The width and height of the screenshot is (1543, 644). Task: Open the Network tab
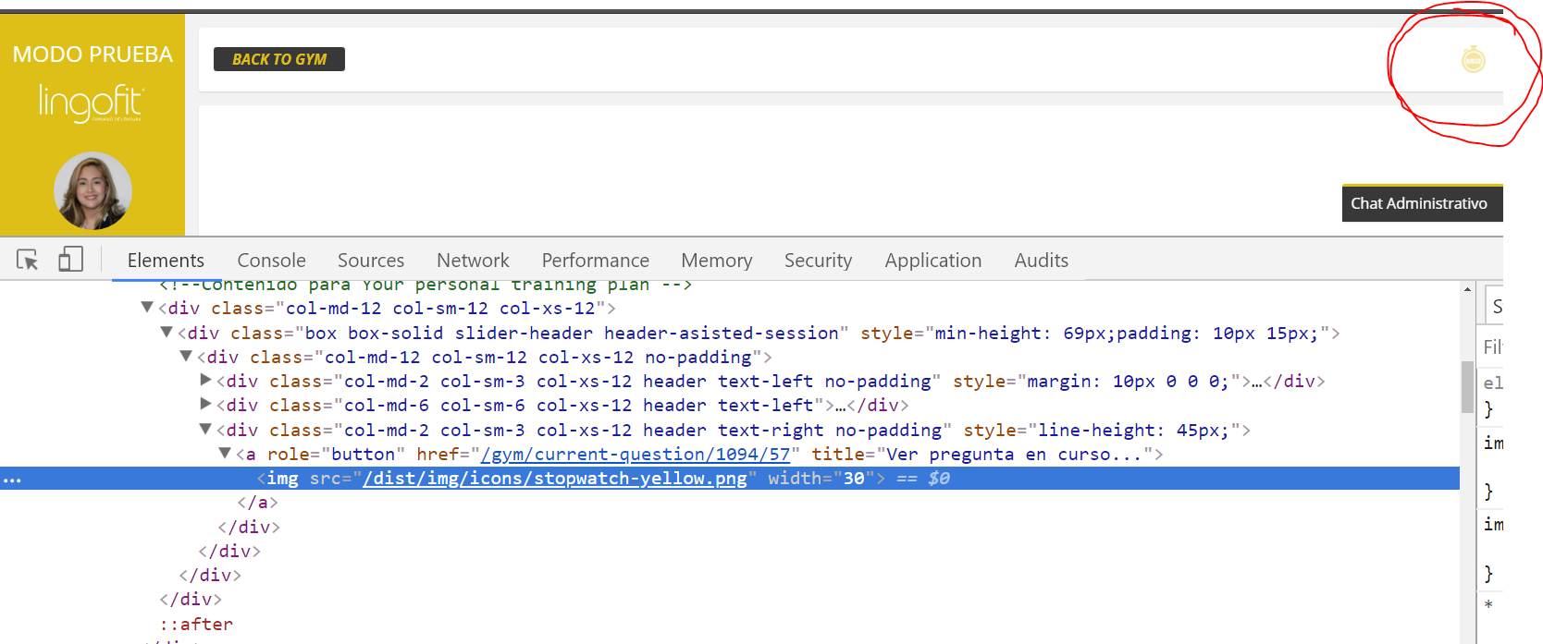pos(473,261)
